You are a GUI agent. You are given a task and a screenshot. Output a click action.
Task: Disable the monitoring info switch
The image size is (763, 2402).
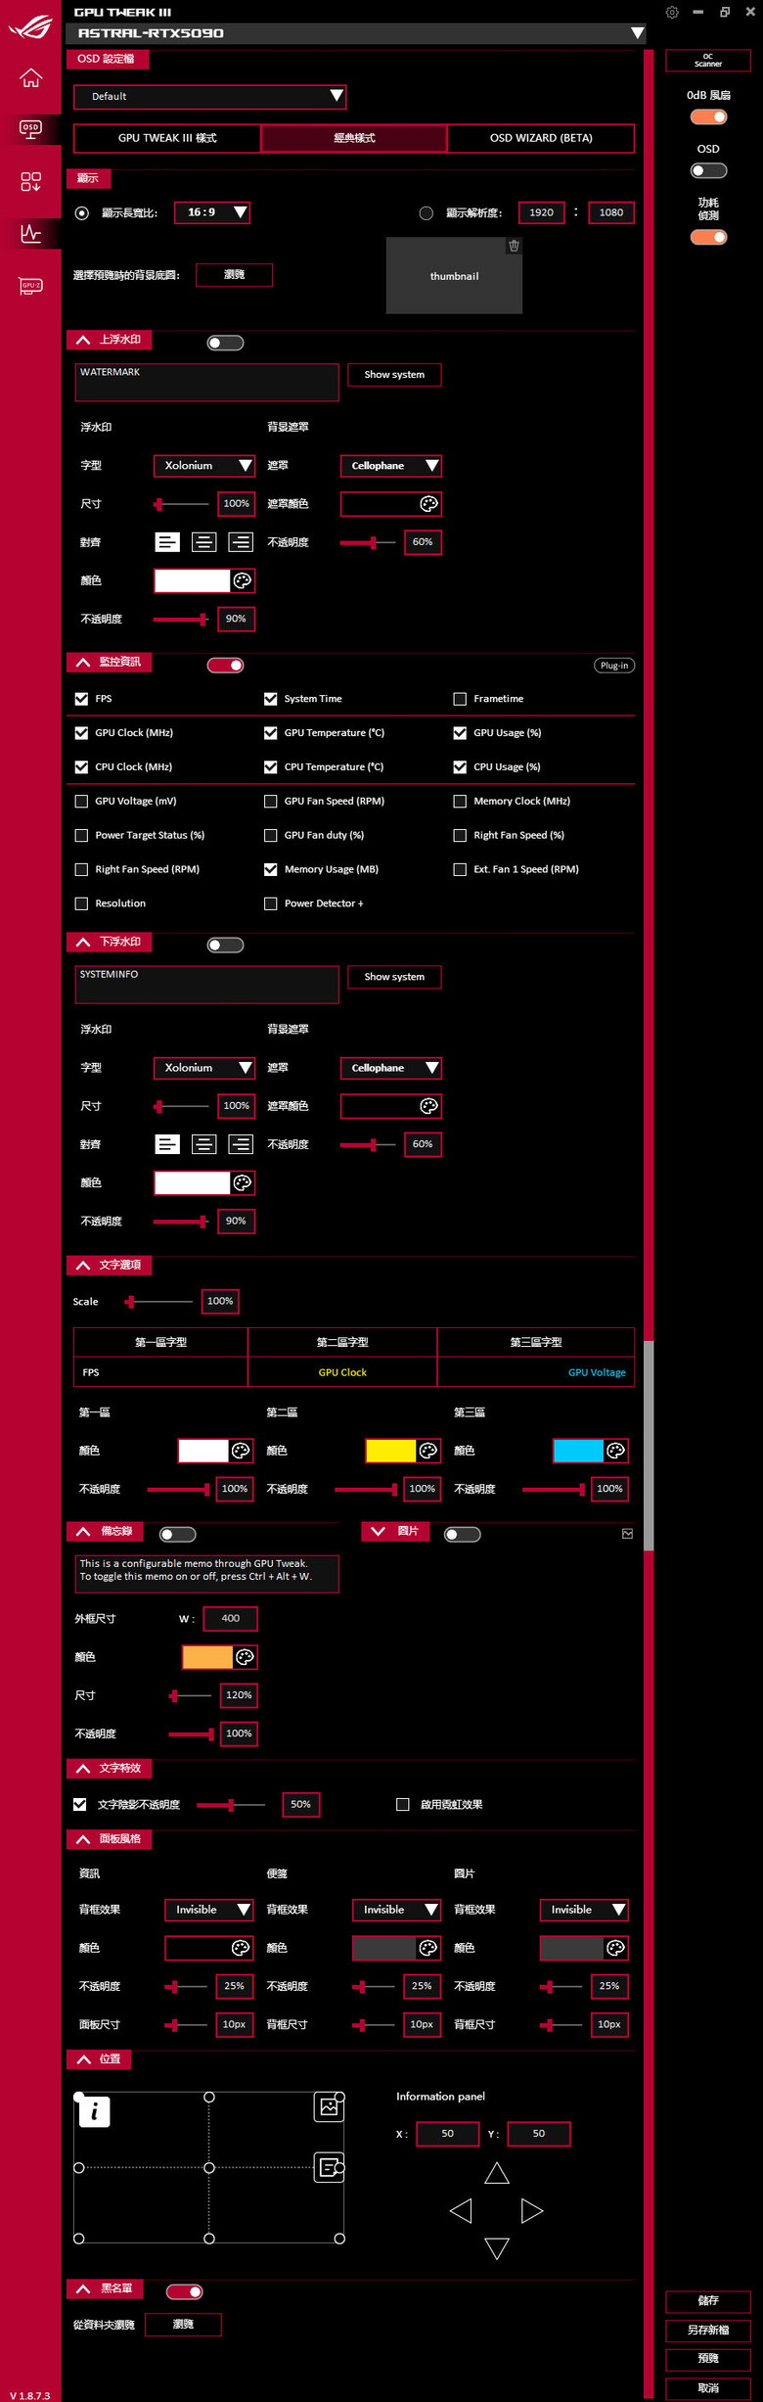[x=225, y=666]
